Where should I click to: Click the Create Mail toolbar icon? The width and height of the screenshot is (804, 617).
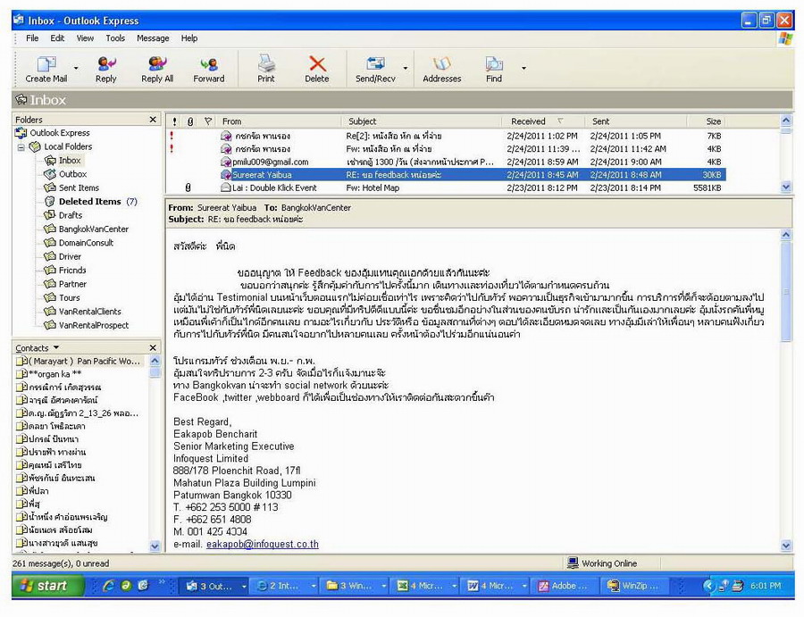click(46, 69)
